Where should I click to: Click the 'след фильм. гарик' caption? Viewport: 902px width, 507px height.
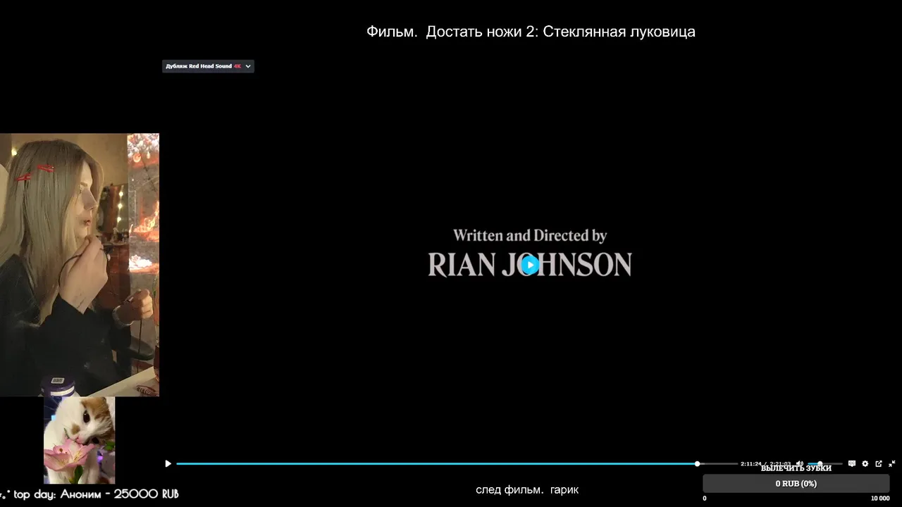click(527, 489)
